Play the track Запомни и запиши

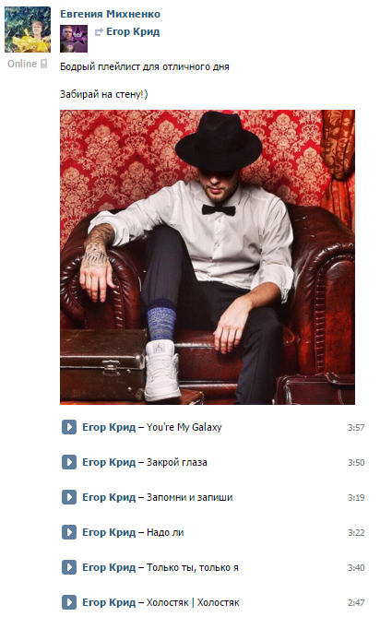[69, 497]
